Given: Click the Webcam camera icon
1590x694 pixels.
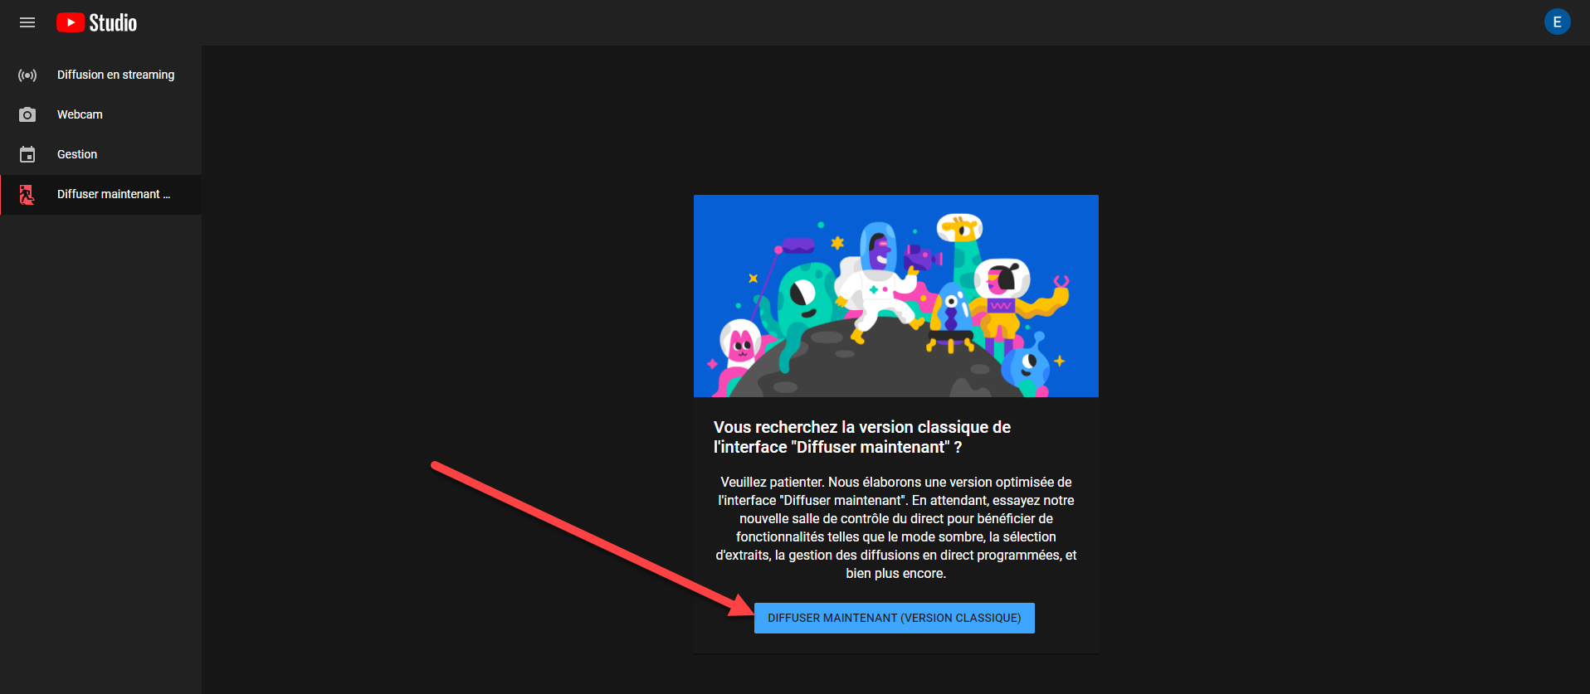Looking at the screenshot, I should click(27, 114).
